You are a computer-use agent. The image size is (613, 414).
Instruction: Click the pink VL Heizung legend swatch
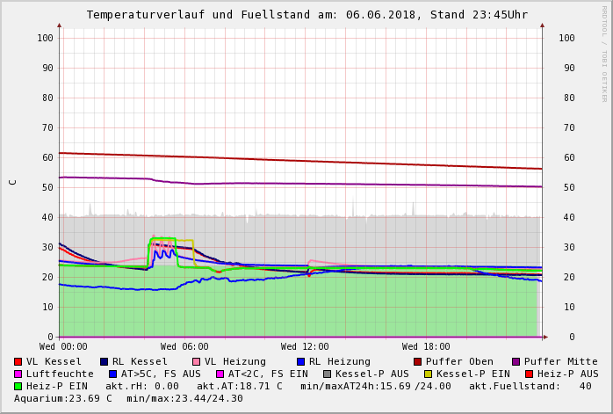pyautogui.click(x=196, y=362)
